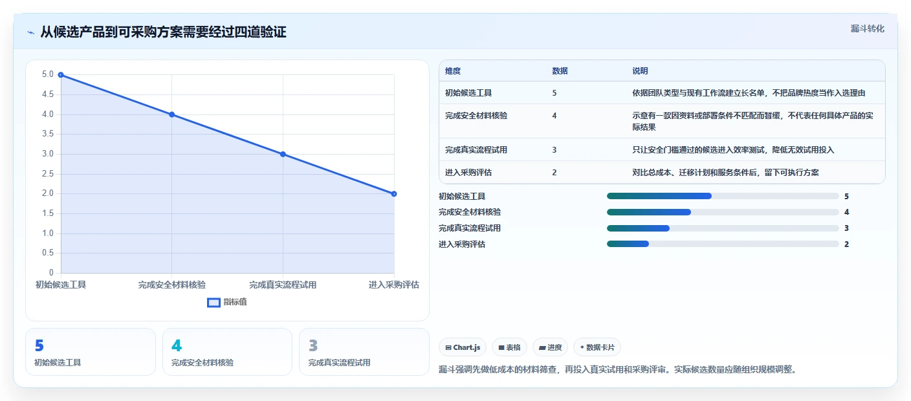The width and height of the screenshot is (911, 401).
Task: Click the 初始候选工具 progress bar
Action: (x=723, y=196)
